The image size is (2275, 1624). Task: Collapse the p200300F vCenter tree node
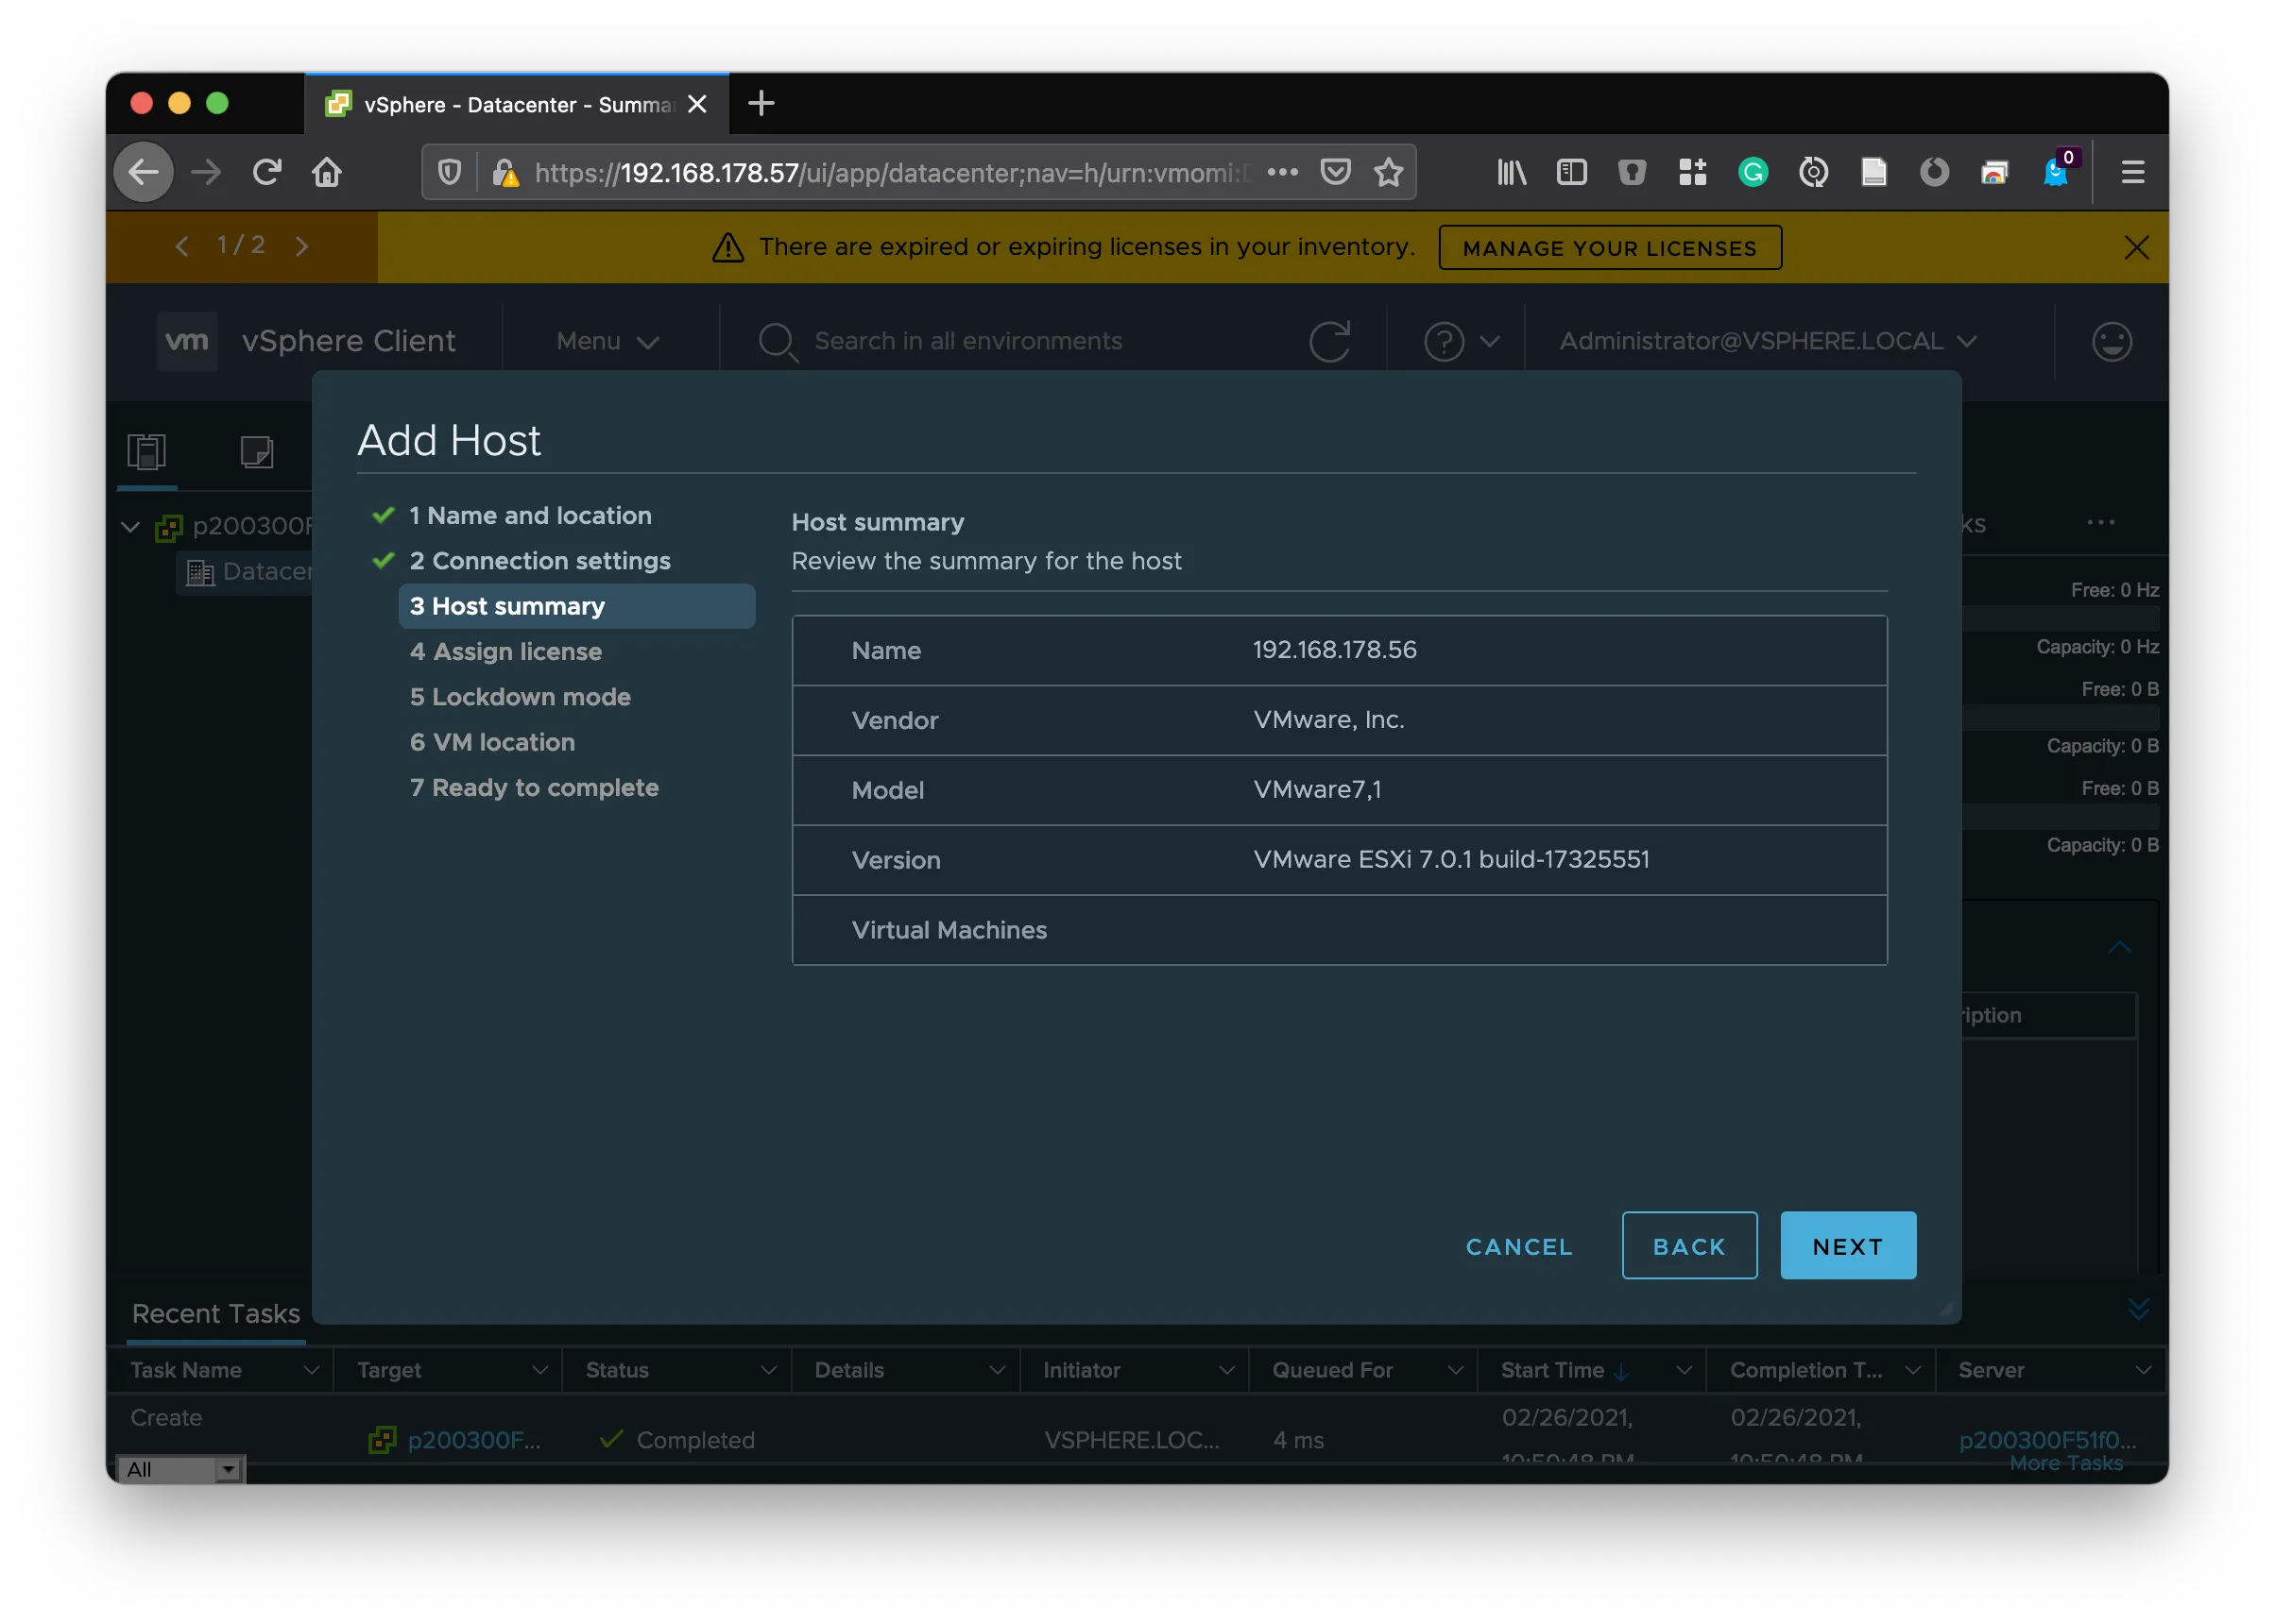130,526
